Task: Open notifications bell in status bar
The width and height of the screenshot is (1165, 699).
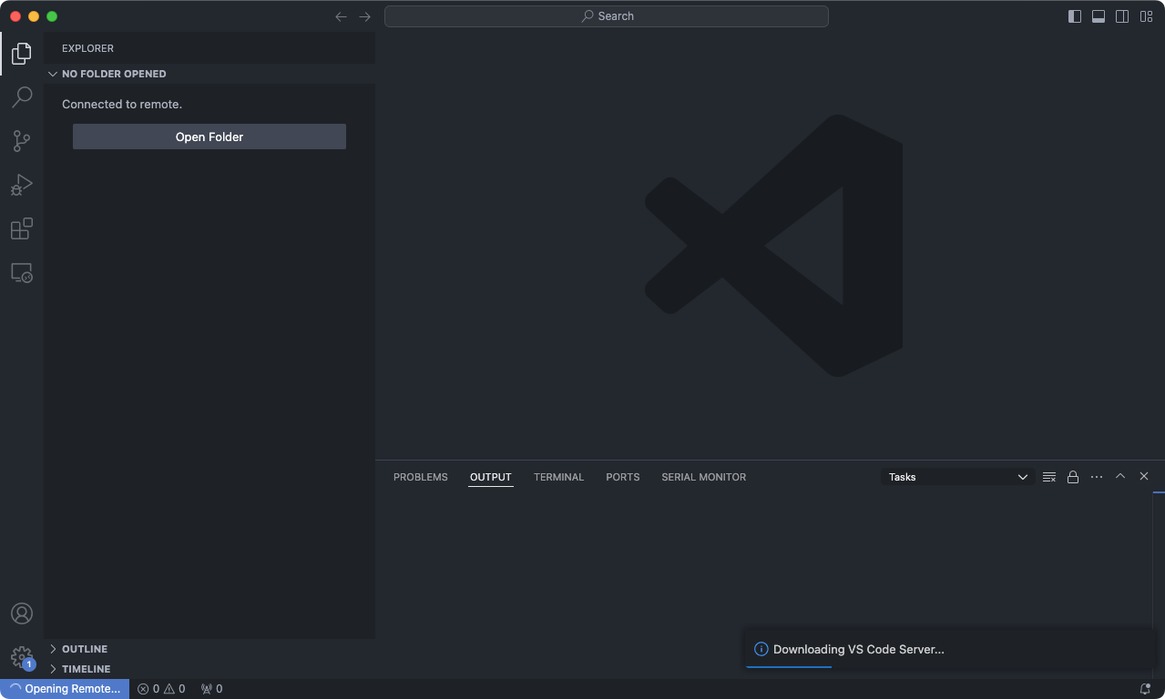Action: 1145,689
